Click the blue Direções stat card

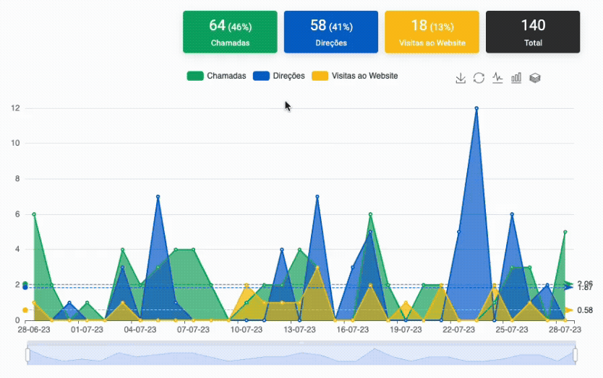331,32
